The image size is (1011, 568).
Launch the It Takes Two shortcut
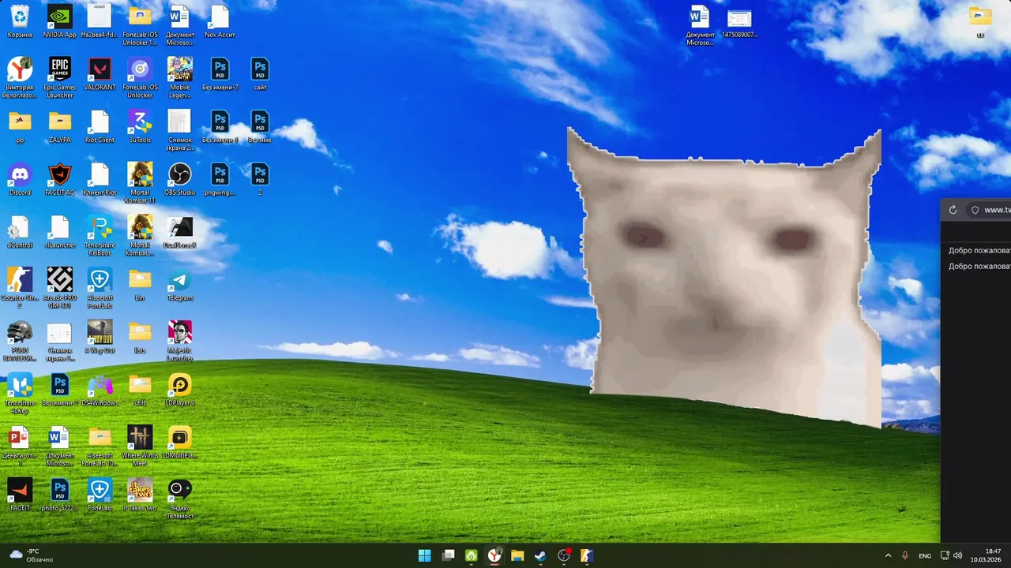pos(140,495)
